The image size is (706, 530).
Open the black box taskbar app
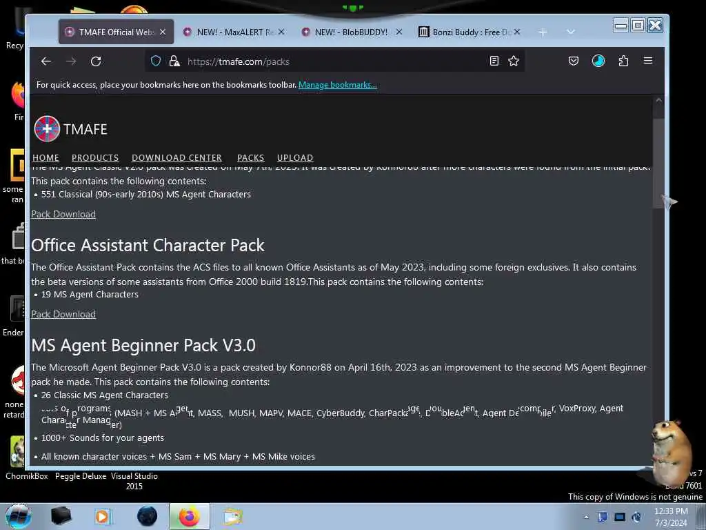tap(61, 516)
